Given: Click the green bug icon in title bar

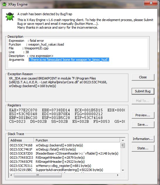Looking at the screenshot, I should pyautogui.click(x=4, y=4).
